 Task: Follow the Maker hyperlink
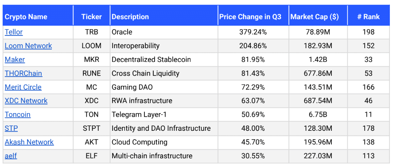click(x=15, y=60)
